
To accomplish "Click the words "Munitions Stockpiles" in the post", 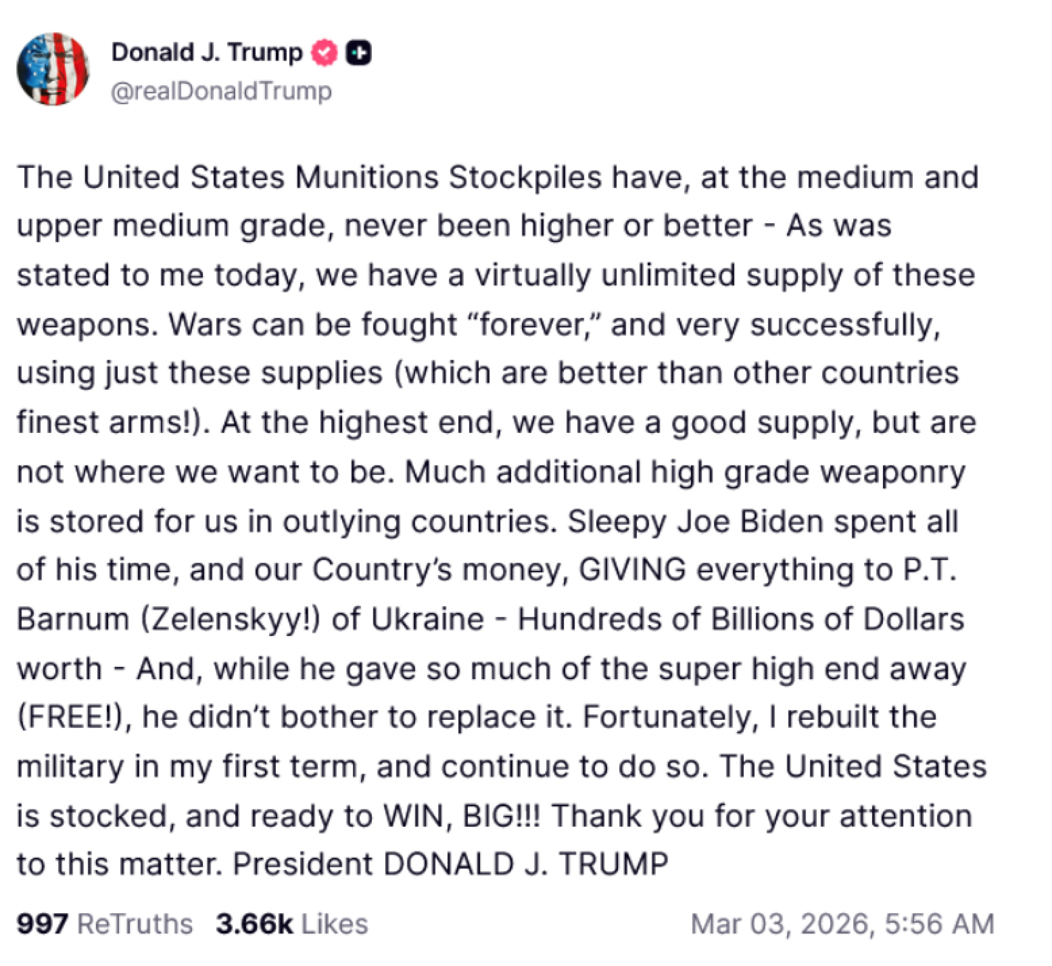I will coord(448,177).
